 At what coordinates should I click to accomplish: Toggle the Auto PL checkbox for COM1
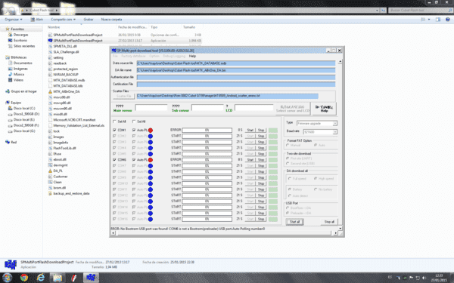(134, 131)
